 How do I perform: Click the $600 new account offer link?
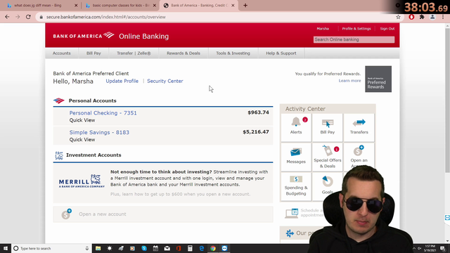pyautogui.click(x=180, y=194)
